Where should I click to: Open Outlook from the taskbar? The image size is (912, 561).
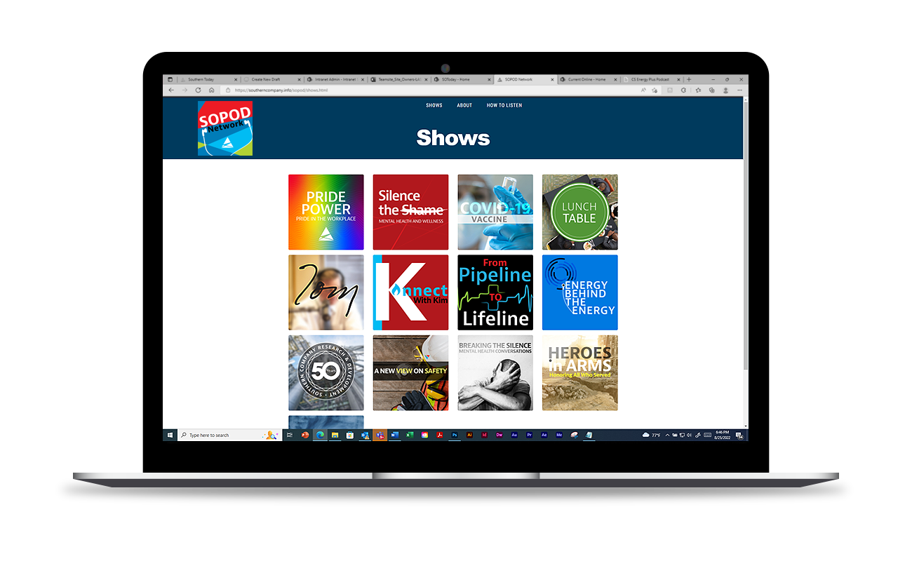pyautogui.click(x=364, y=435)
